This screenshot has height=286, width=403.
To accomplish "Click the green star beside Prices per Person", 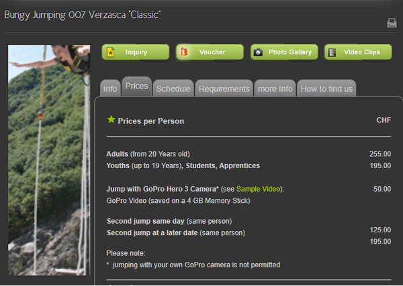I will point(111,120).
